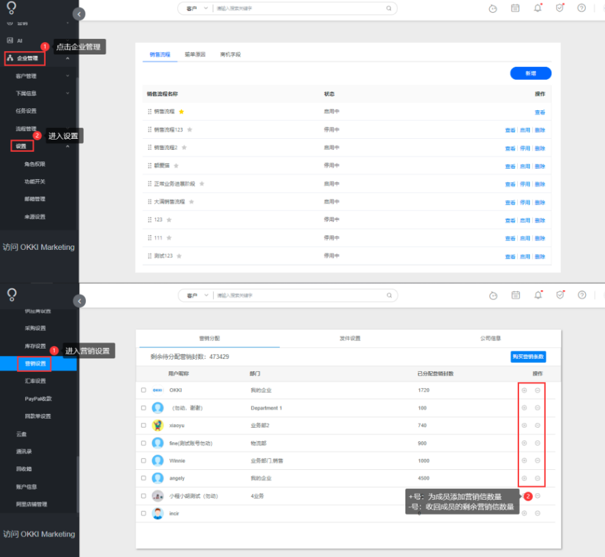Click the calendar icon on the sales process page header

point(515,8)
